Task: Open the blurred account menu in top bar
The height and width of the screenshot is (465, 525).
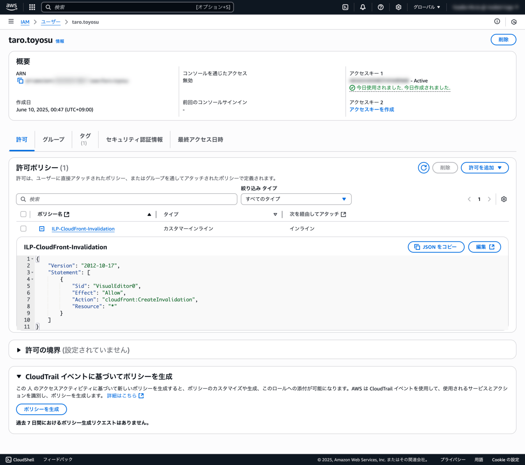Action: [x=486, y=7]
